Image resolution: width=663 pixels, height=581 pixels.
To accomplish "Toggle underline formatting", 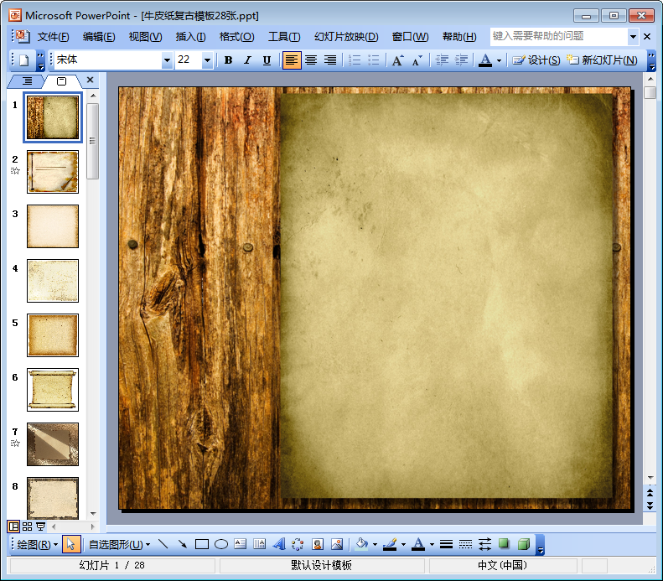I will point(267,60).
